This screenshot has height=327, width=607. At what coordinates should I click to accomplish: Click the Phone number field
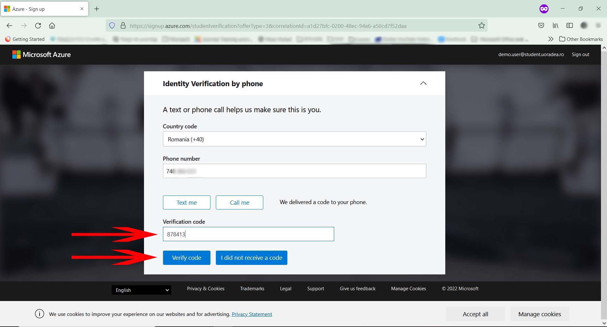coord(294,171)
